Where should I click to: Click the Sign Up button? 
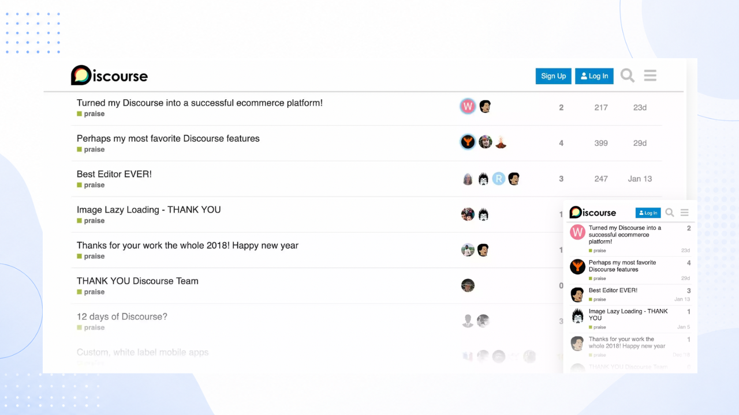[x=554, y=76]
